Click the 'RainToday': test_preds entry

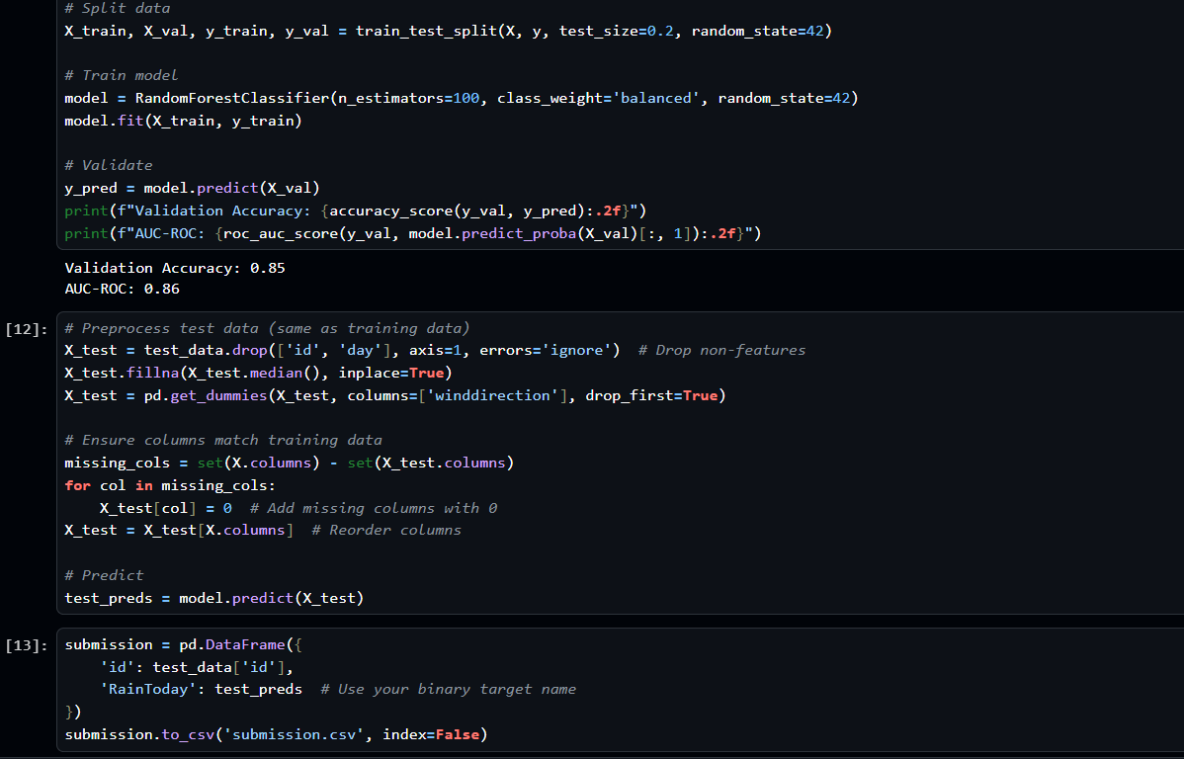(201, 690)
